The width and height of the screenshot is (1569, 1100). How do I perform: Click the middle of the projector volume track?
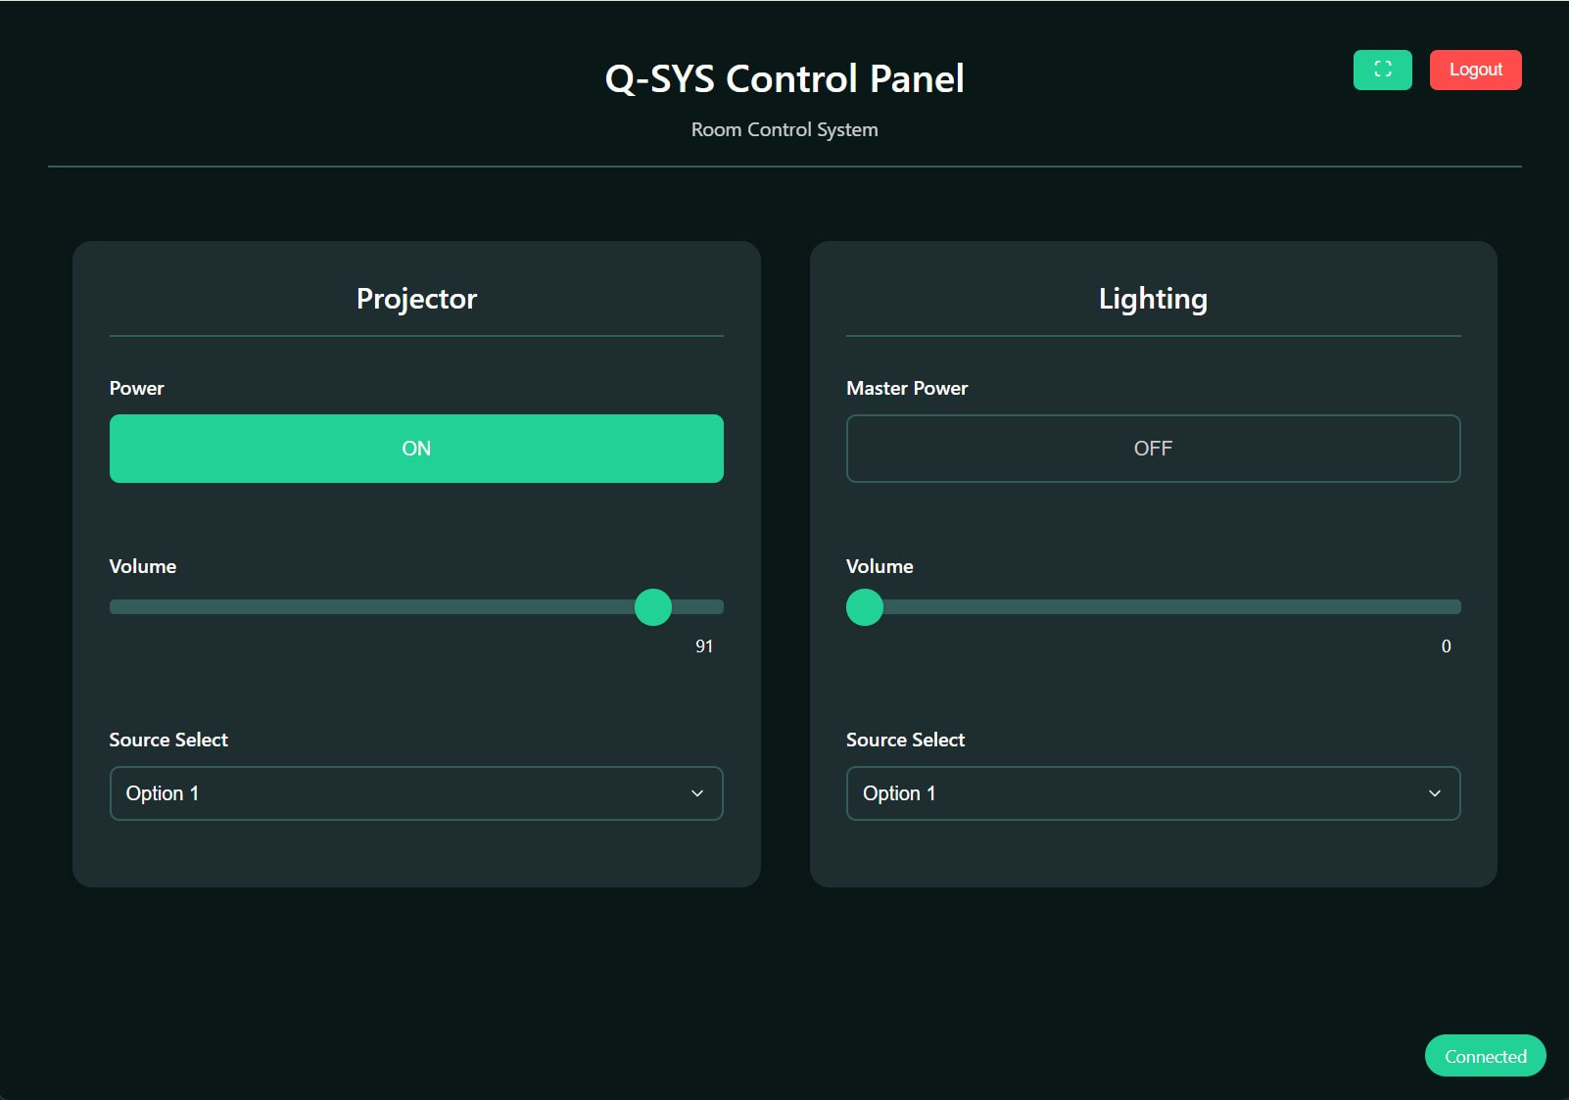(416, 606)
